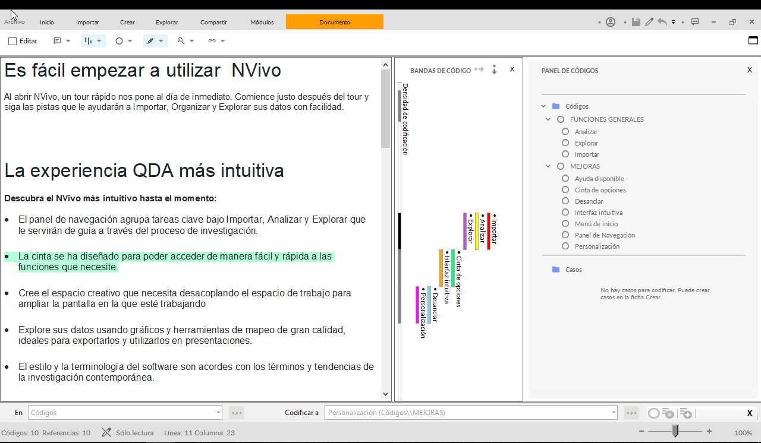Click the Sólo lectura crossed pencil icon

click(x=106, y=432)
